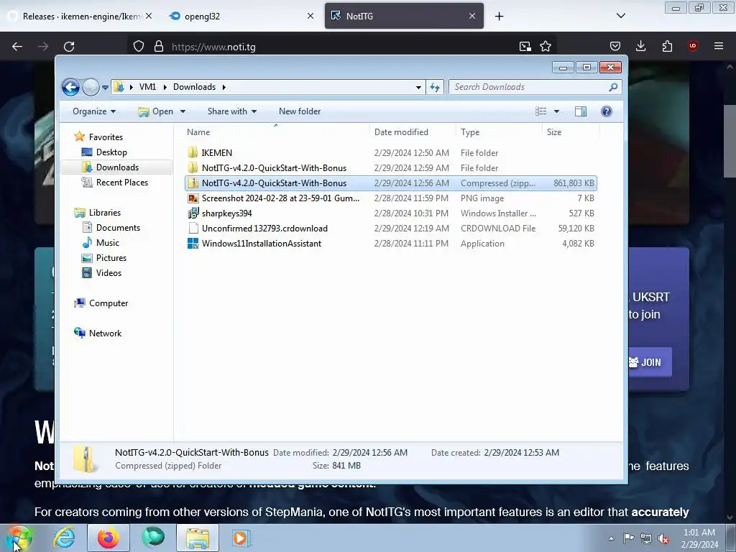Image resolution: width=736 pixels, height=552 pixels.
Task: Create a New folder
Action: tap(300, 111)
